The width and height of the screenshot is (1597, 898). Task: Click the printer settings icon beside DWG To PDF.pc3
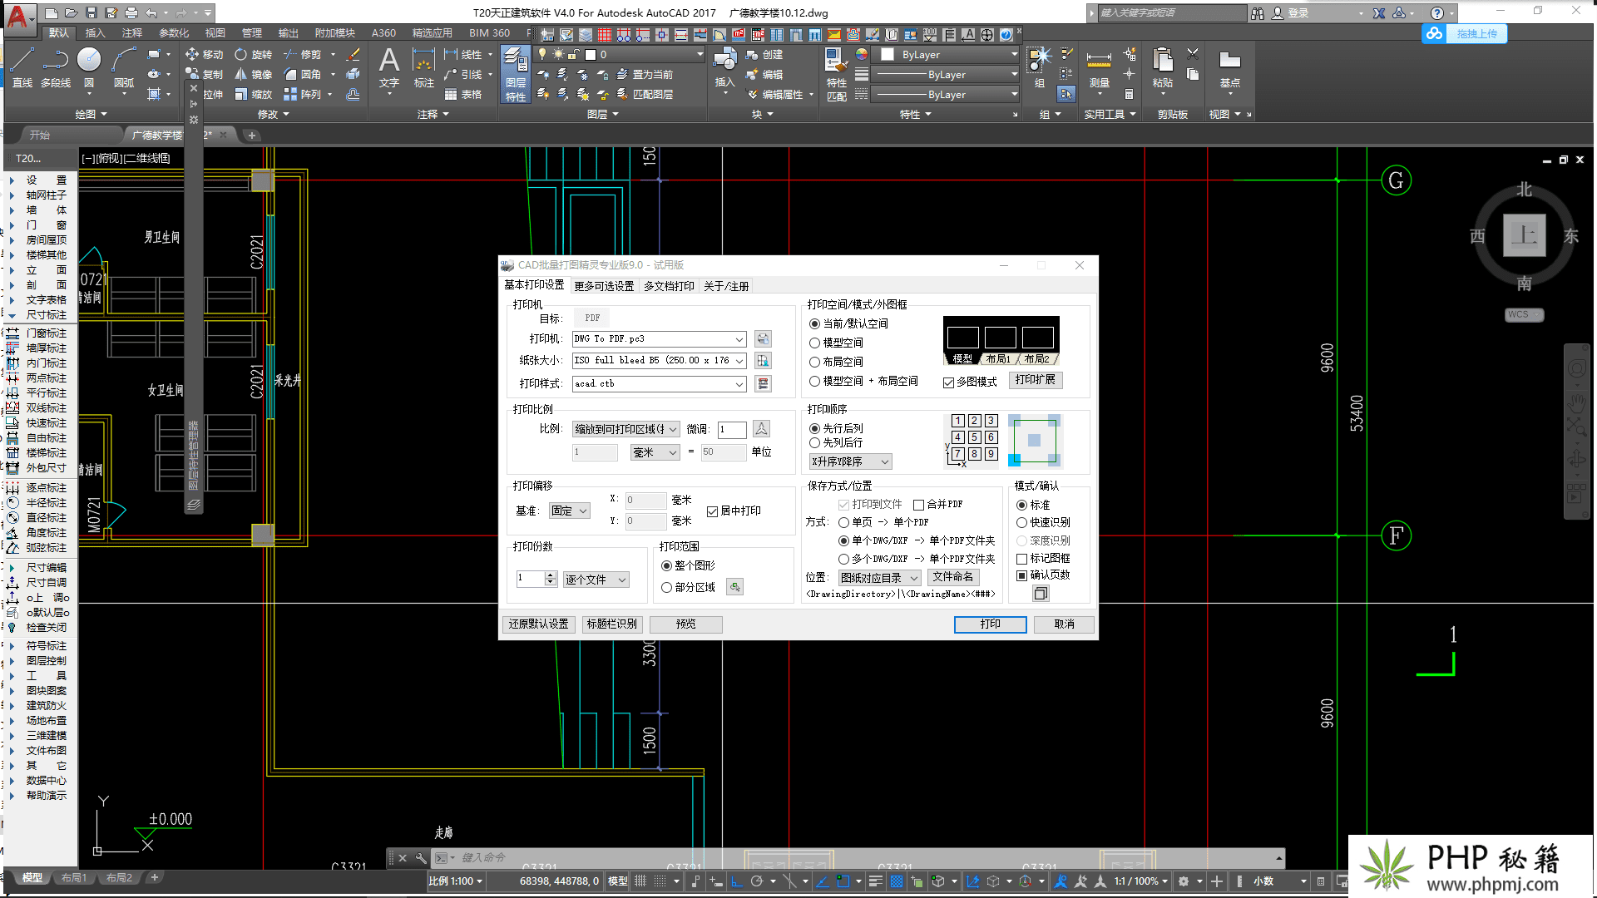tap(763, 338)
